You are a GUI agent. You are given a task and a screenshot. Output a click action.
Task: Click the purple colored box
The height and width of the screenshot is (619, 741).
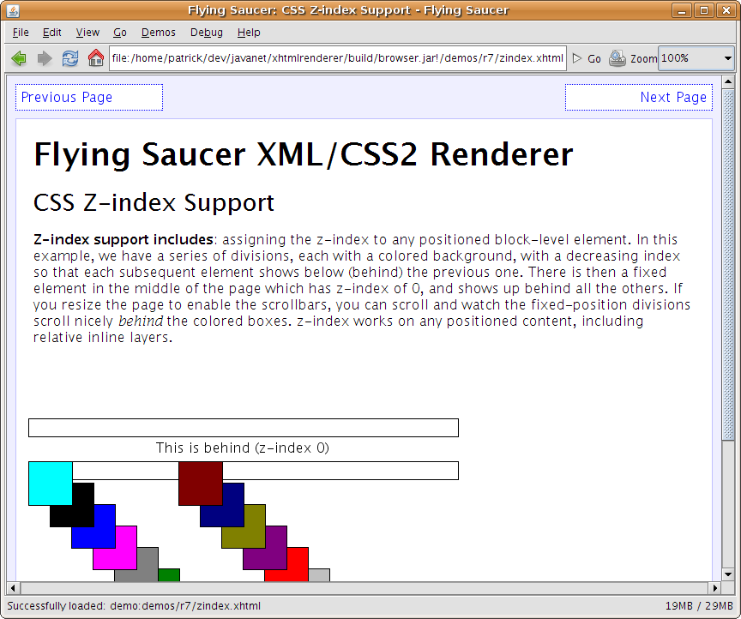[x=265, y=548]
